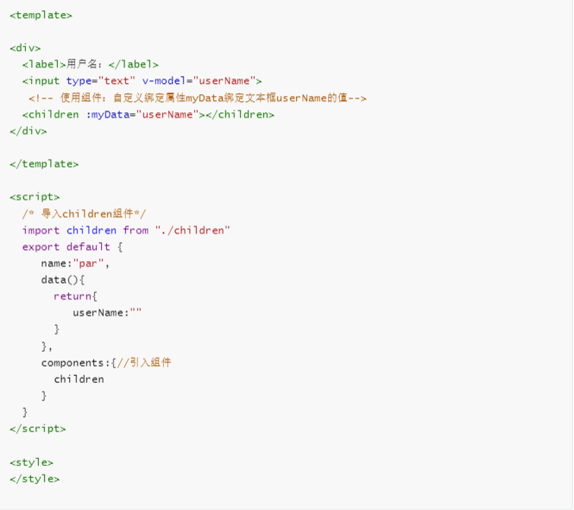Click the HTML comment about myData binding
Image resolution: width=574 pixels, height=510 pixels.
(x=197, y=98)
